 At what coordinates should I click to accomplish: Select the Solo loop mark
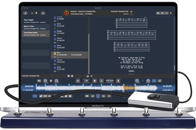[x=69, y=55]
